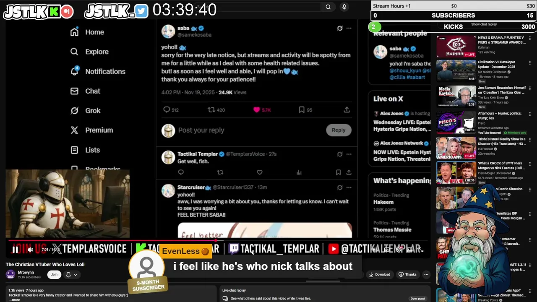The image size is (537, 302).
Task: Click live chat replay icon below video
Action: (225, 299)
